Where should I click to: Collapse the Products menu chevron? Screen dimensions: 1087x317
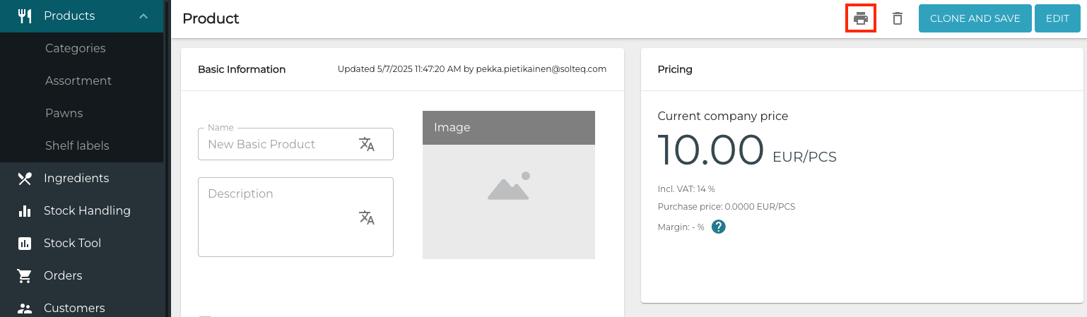(x=143, y=16)
